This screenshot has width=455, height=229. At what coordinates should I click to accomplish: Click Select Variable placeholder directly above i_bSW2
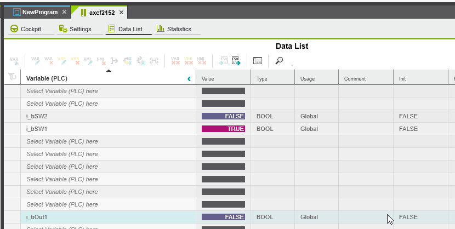pos(62,104)
